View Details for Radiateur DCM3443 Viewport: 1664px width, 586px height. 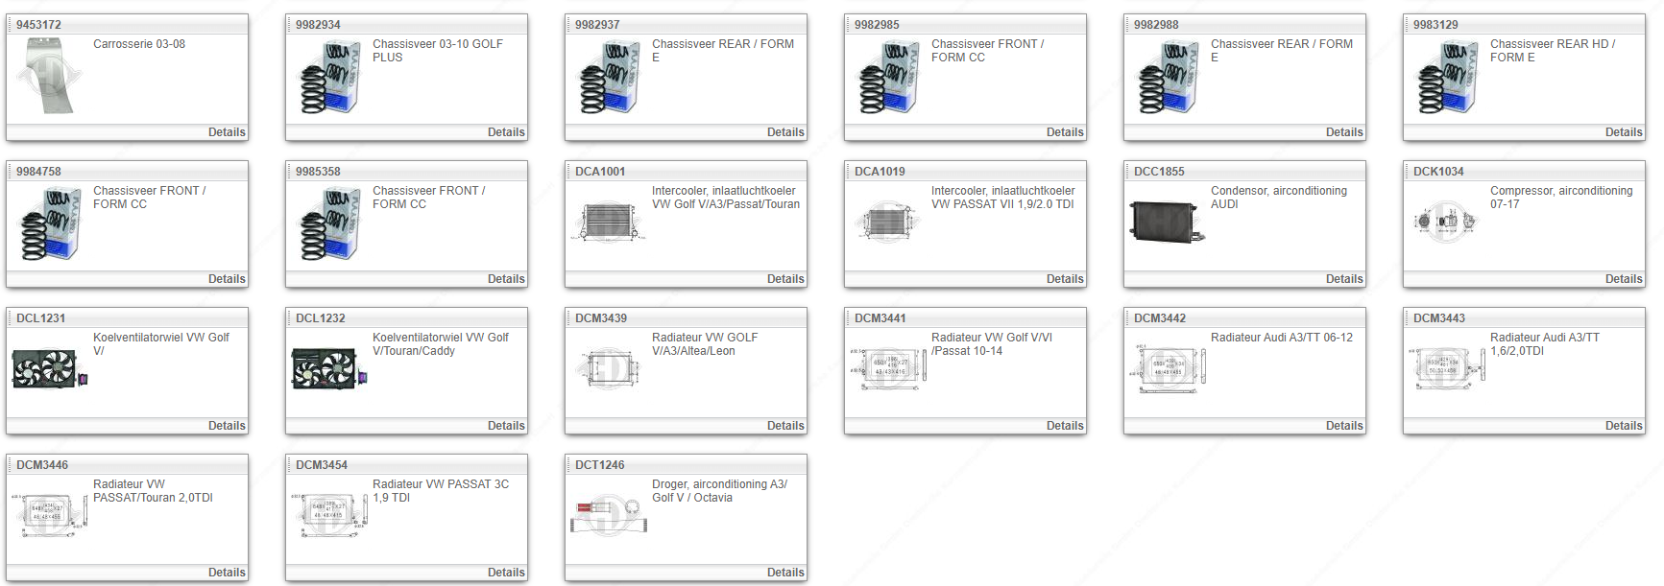1623,426
